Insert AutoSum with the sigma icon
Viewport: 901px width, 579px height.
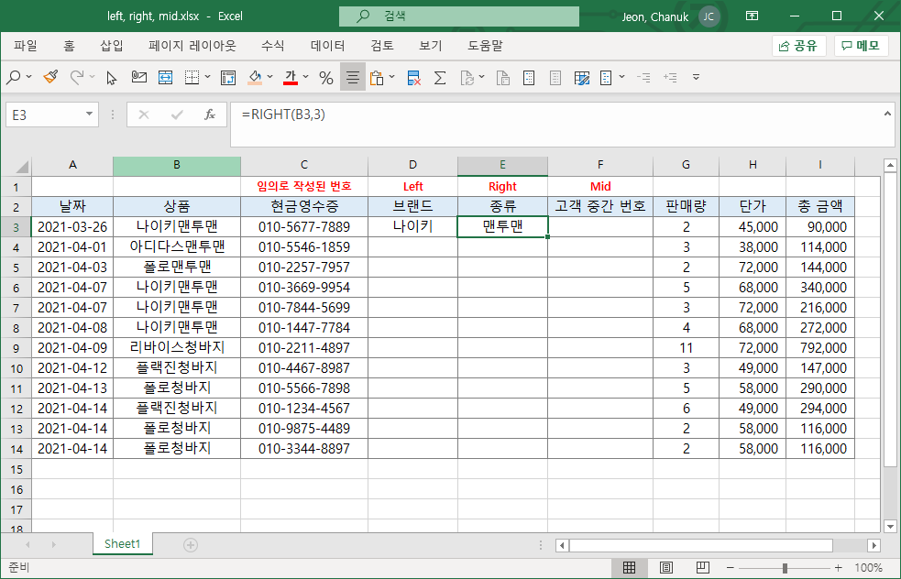(440, 78)
